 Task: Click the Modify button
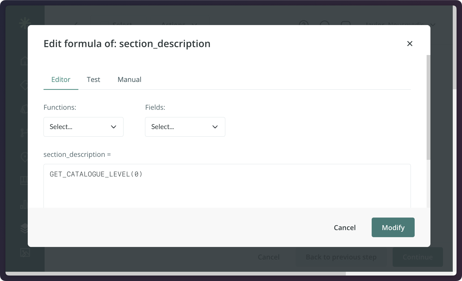tap(393, 227)
